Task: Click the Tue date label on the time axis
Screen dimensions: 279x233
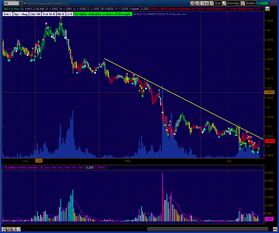Action: (x=25, y=161)
